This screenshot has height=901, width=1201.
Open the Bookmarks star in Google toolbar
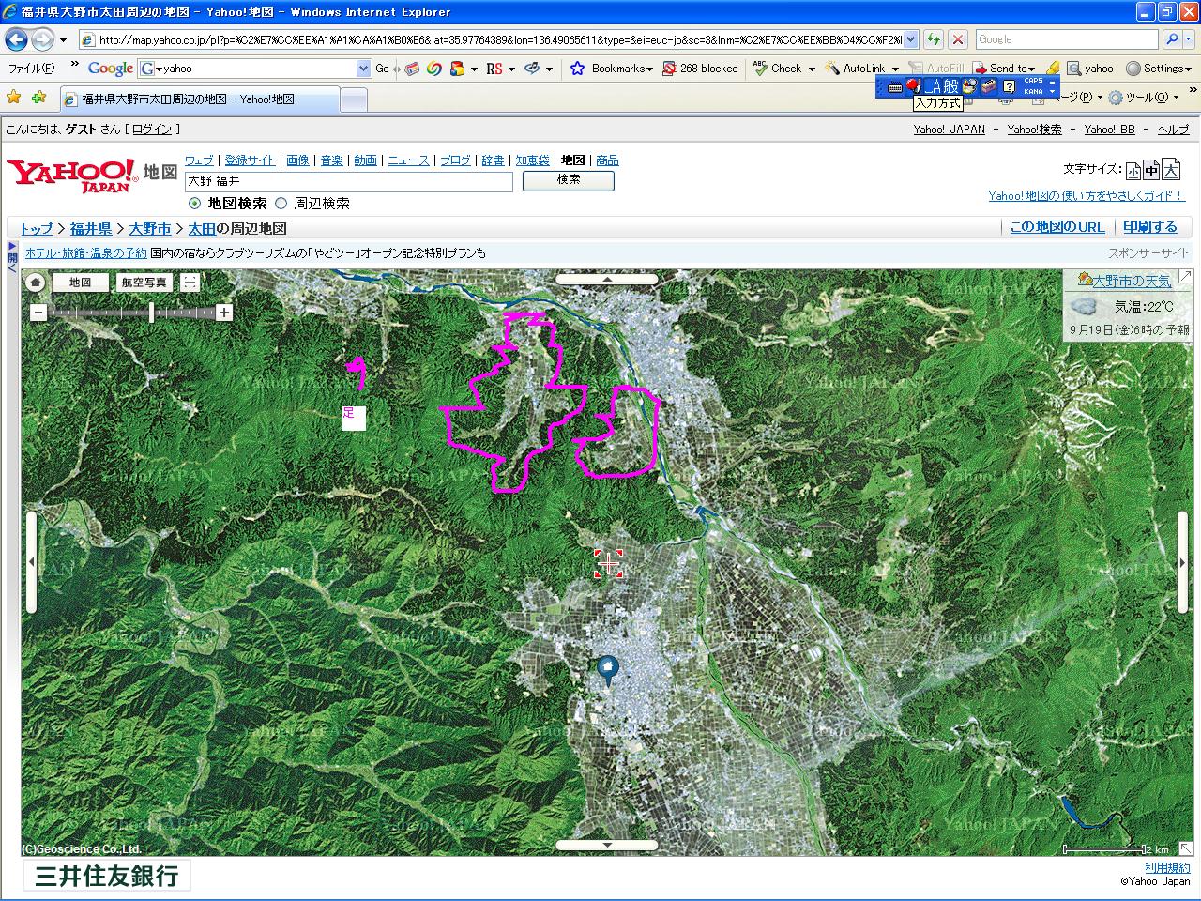577,68
